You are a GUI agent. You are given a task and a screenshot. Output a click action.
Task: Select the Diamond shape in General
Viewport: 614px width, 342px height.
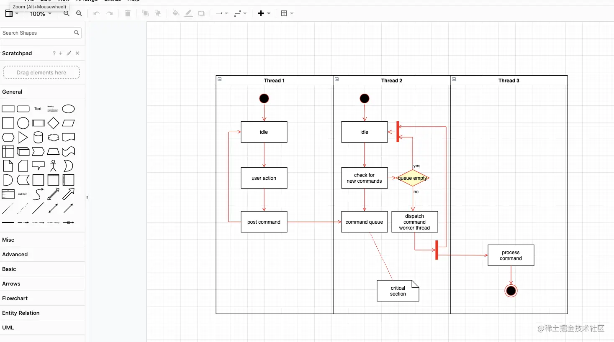click(x=53, y=123)
